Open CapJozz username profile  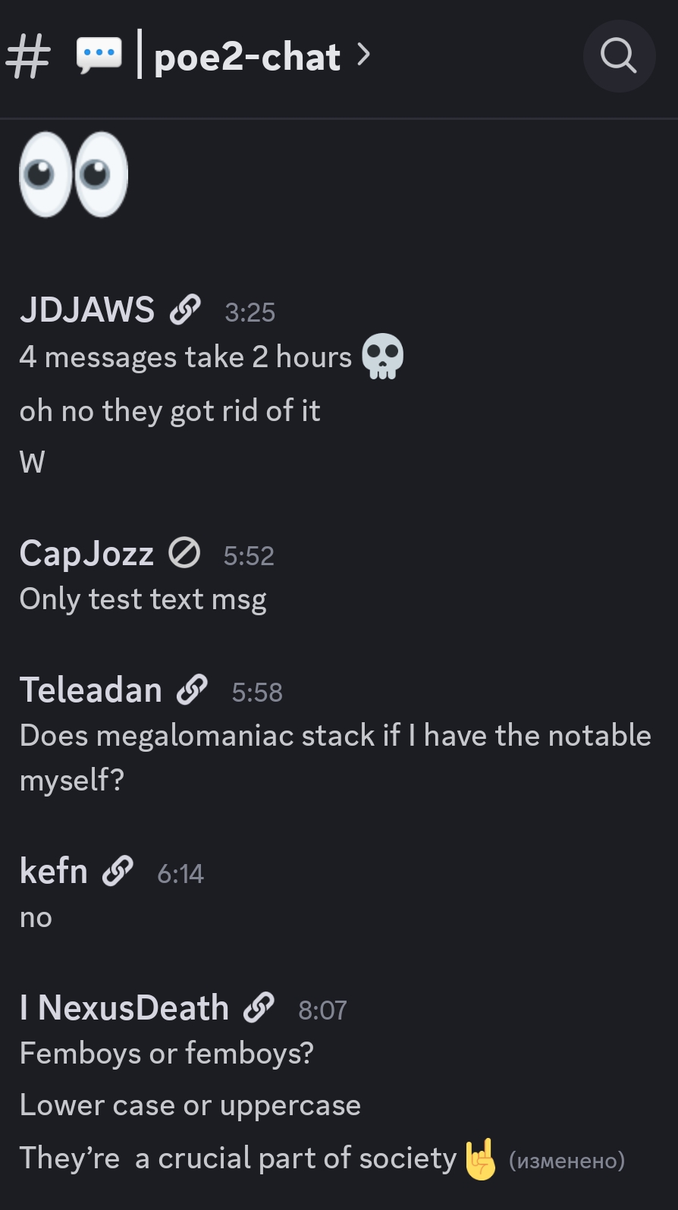(x=86, y=553)
